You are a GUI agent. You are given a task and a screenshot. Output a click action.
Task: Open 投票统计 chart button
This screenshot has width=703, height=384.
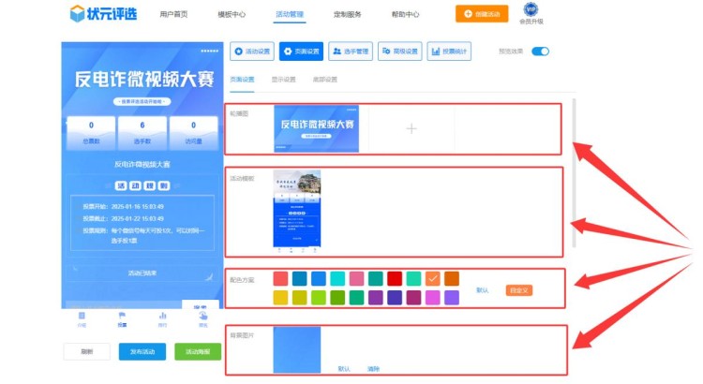tap(448, 52)
